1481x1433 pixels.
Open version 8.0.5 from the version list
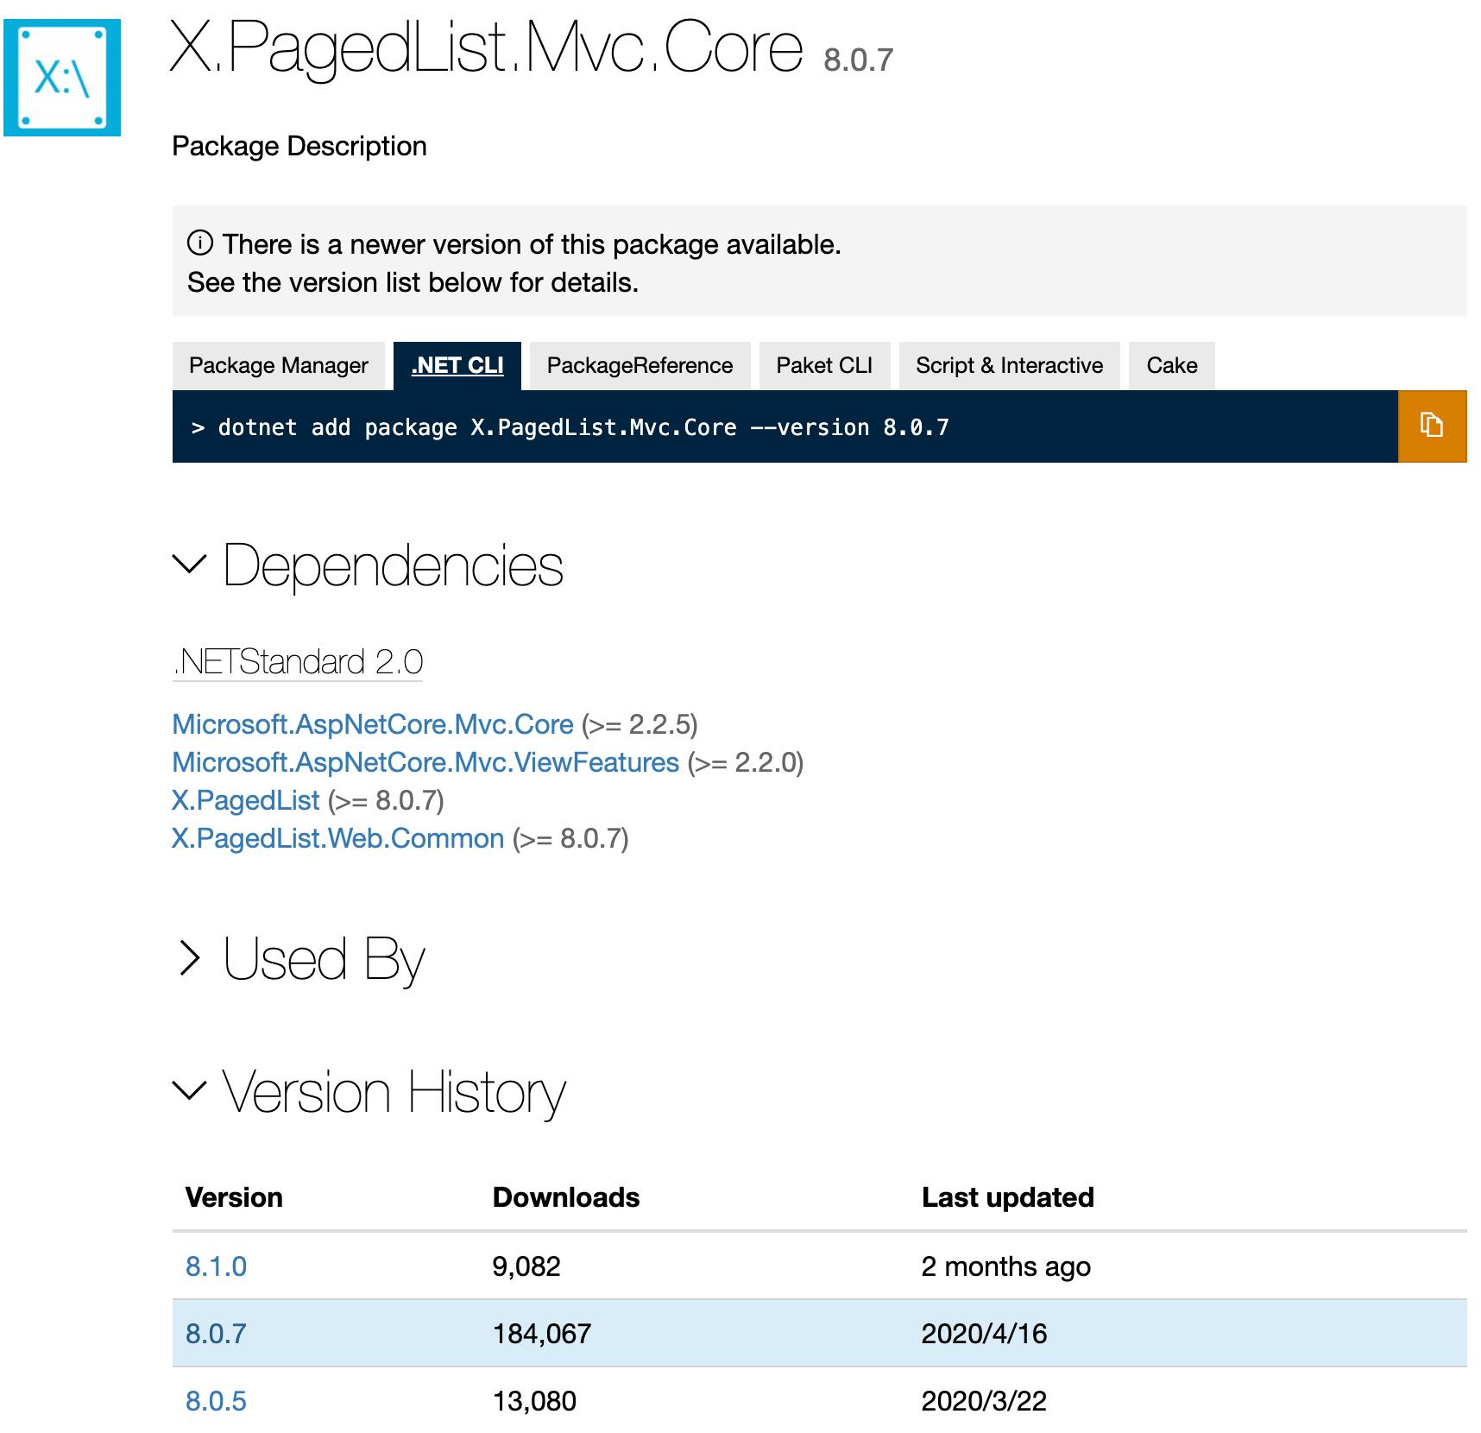[216, 1401]
